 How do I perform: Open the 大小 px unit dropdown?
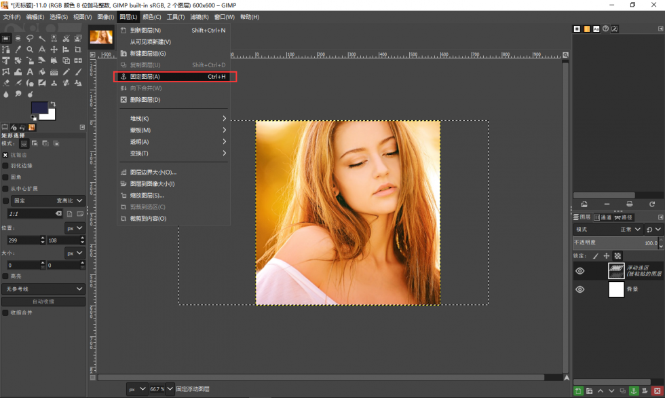(75, 253)
